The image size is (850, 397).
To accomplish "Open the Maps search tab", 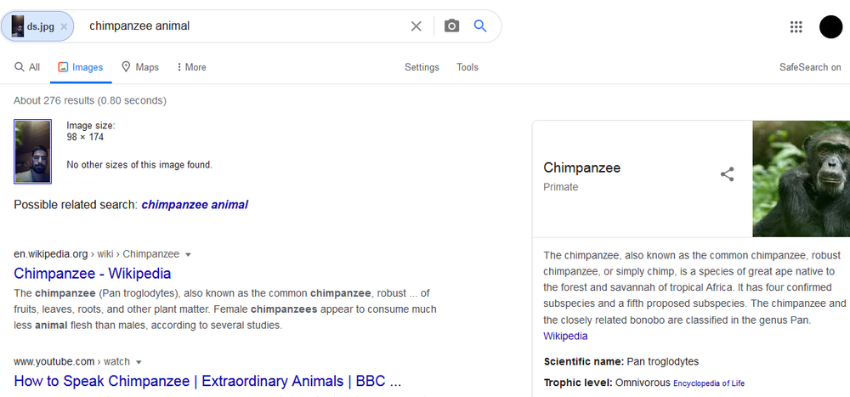I will pyautogui.click(x=139, y=67).
